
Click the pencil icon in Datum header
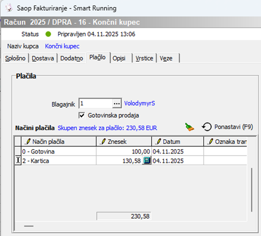click(x=158, y=142)
